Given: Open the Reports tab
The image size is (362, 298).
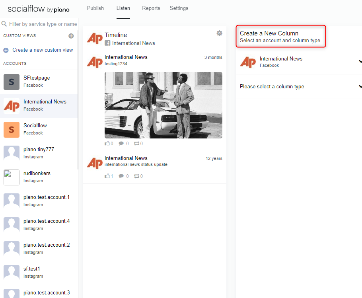Looking at the screenshot, I should [151, 8].
